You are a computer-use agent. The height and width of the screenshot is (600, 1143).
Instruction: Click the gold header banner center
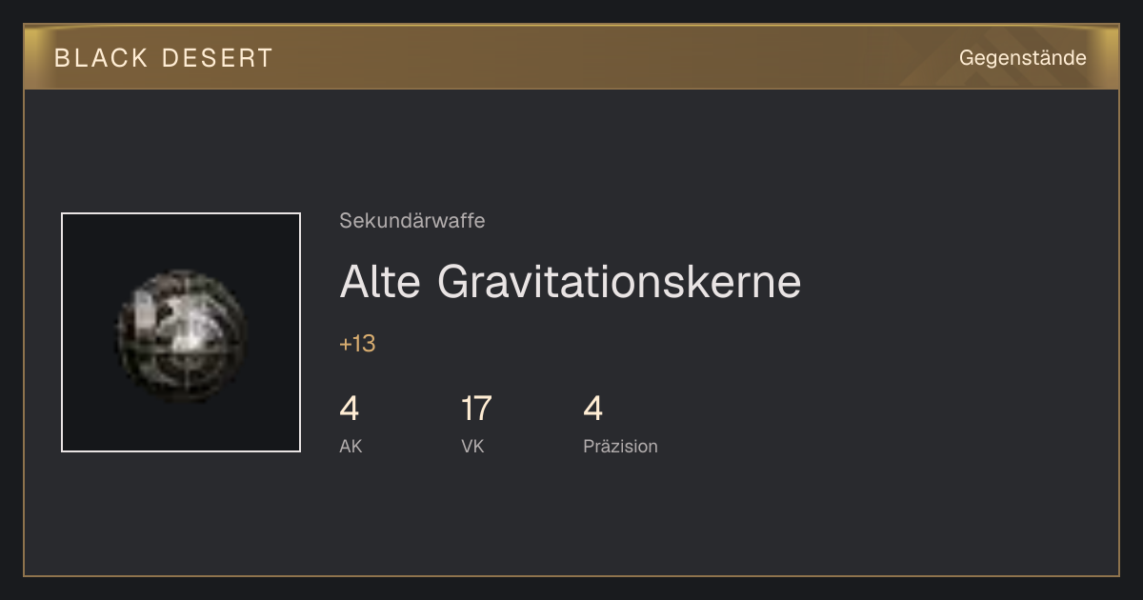click(x=571, y=57)
